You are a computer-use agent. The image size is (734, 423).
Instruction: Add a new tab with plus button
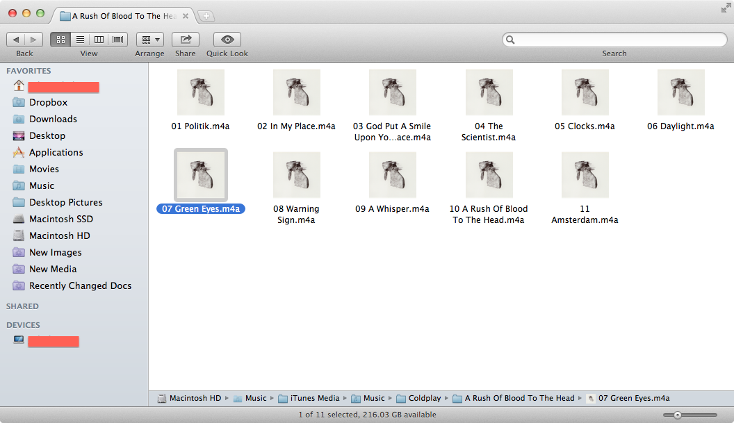[x=206, y=16]
